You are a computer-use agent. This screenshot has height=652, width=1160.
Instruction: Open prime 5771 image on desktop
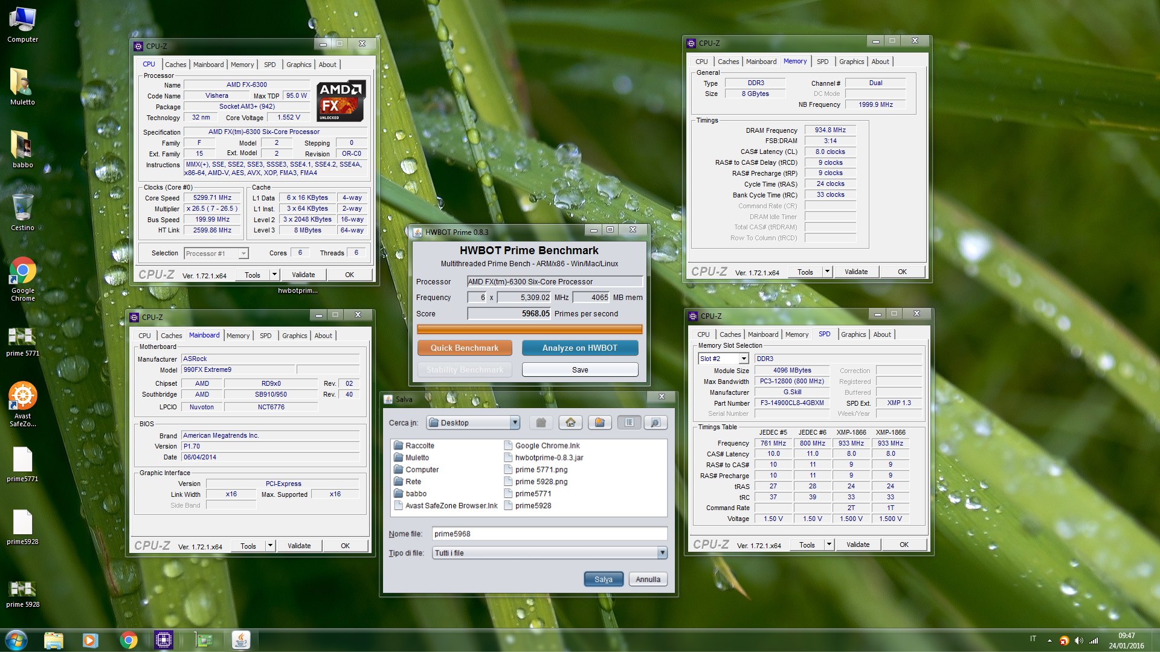tap(22, 342)
